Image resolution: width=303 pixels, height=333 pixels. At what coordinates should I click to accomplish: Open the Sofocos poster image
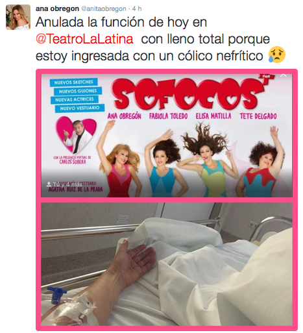(167, 136)
